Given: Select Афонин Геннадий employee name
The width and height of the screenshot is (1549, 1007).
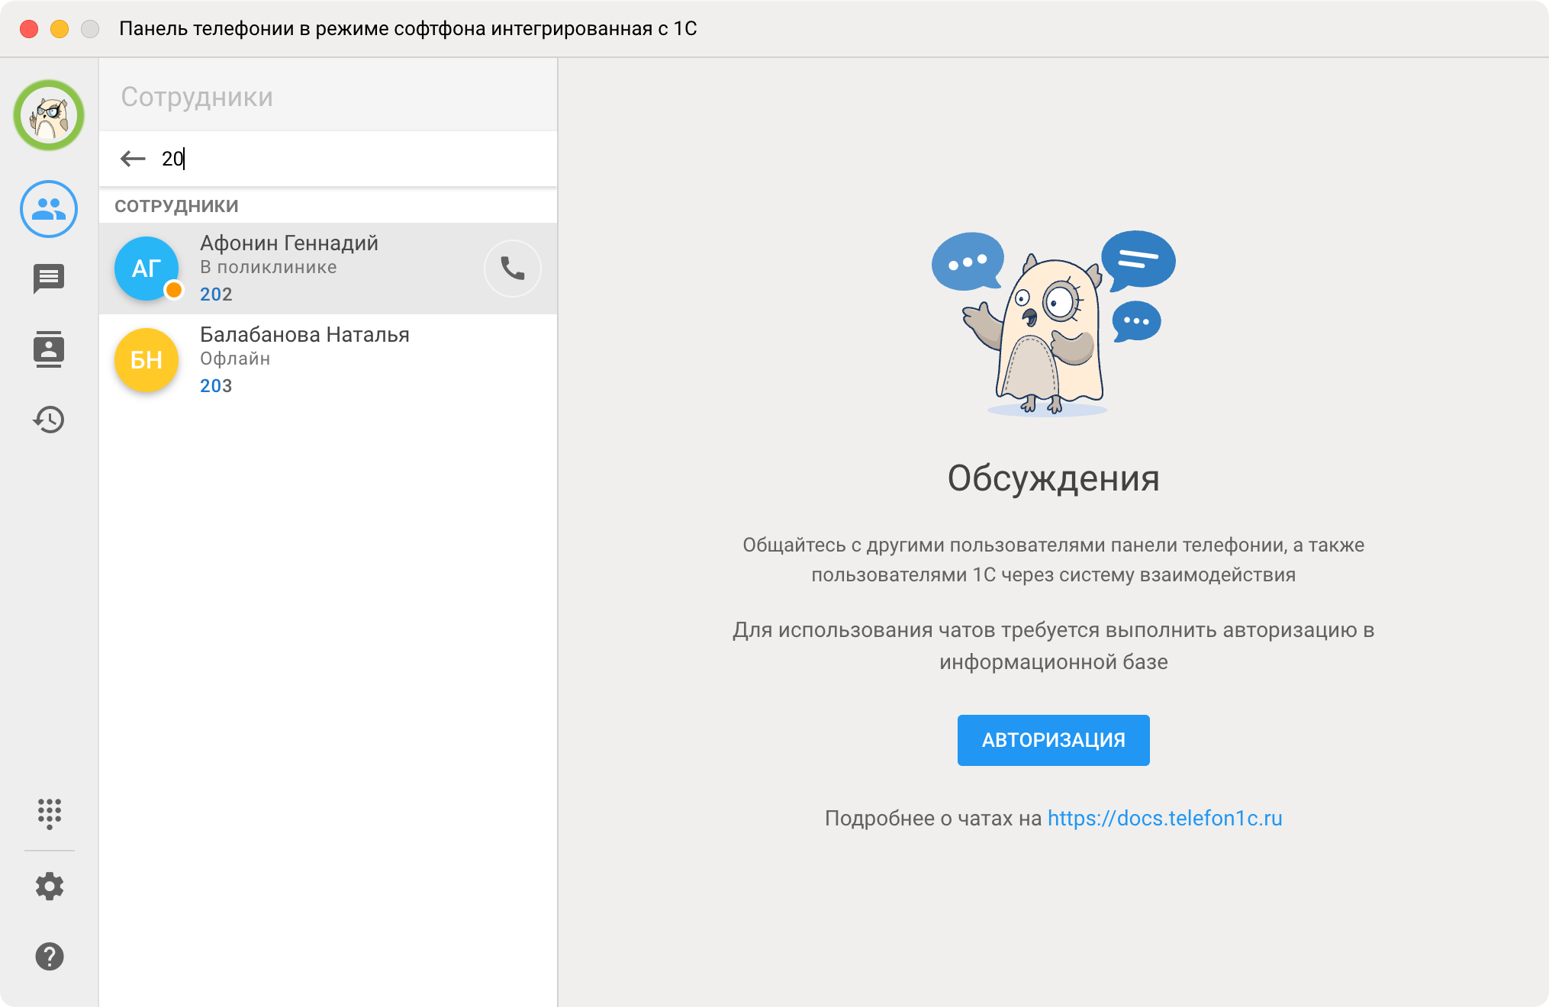Looking at the screenshot, I should tap(289, 243).
